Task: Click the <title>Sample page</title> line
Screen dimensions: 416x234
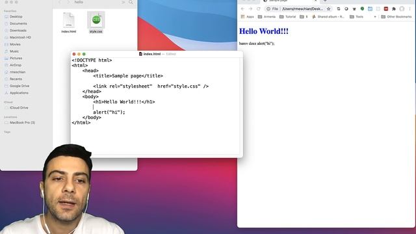Action: (x=128, y=76)
